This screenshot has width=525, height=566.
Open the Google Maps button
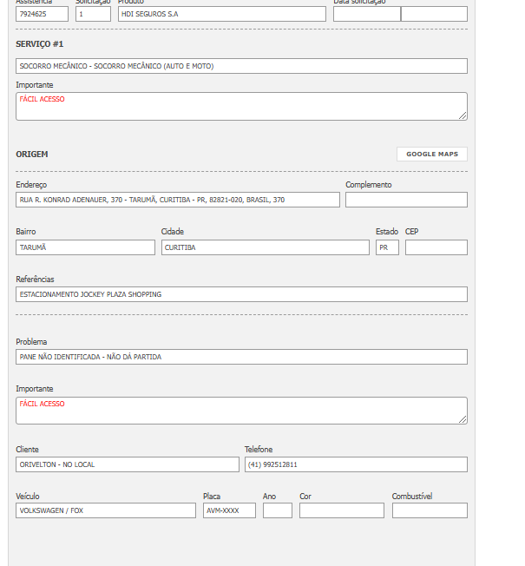(x=431, y=154)
